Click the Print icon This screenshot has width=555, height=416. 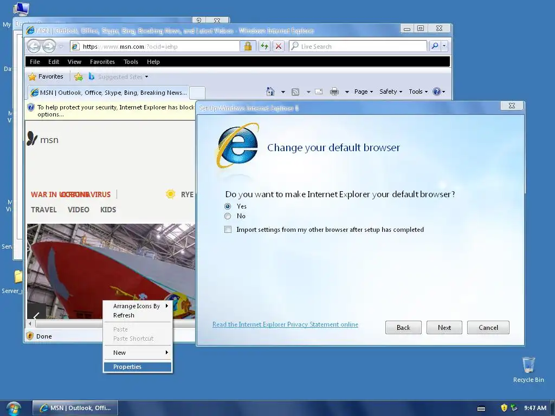[334, 92]
